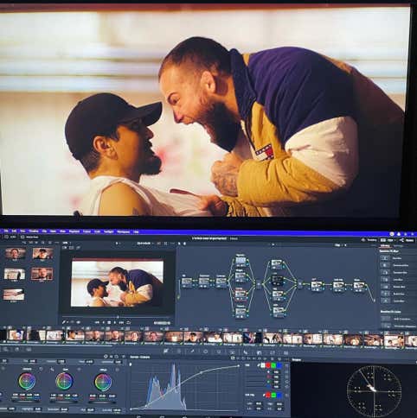Toggle the green channel curve button

(273, 365)
